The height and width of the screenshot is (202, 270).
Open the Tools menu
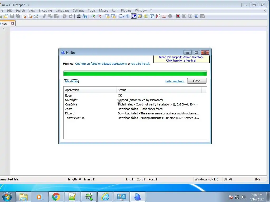[x=91, y=11]
